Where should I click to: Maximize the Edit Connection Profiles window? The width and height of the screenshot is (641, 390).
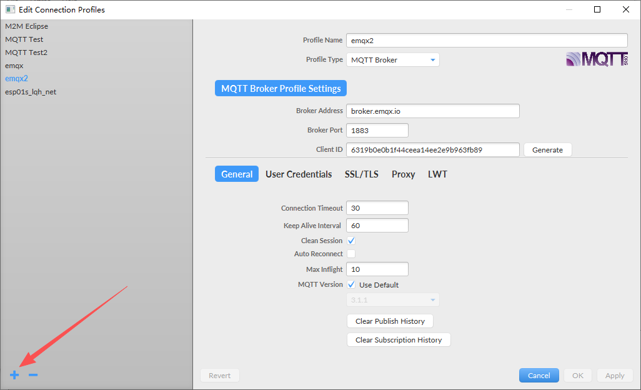(x=597, y=9)
